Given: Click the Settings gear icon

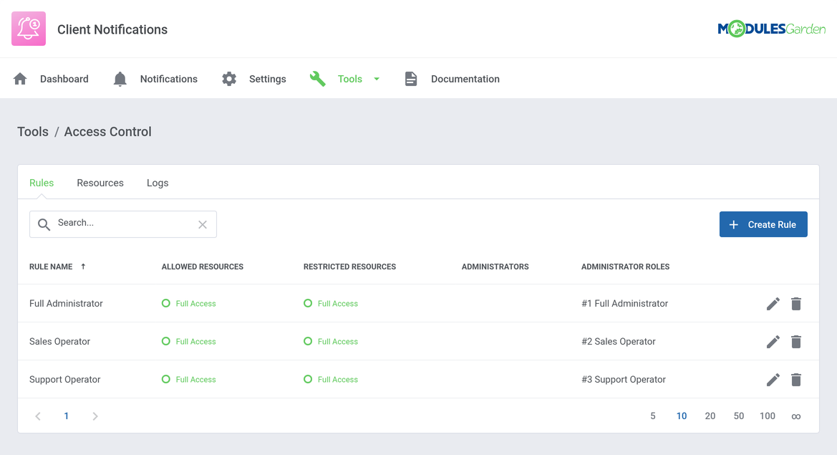Looking at the screenshot, I should (229, 79).
